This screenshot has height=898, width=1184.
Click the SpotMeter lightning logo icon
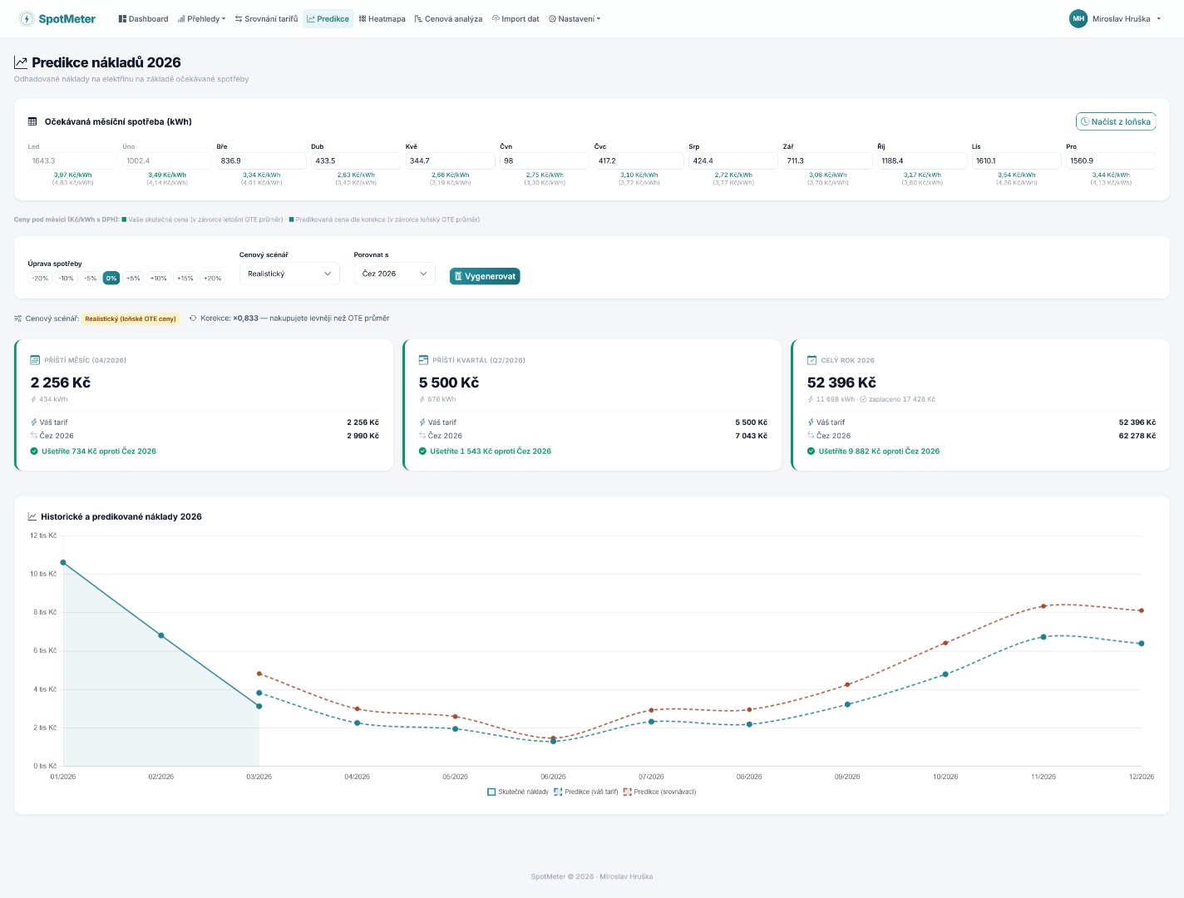27,18
